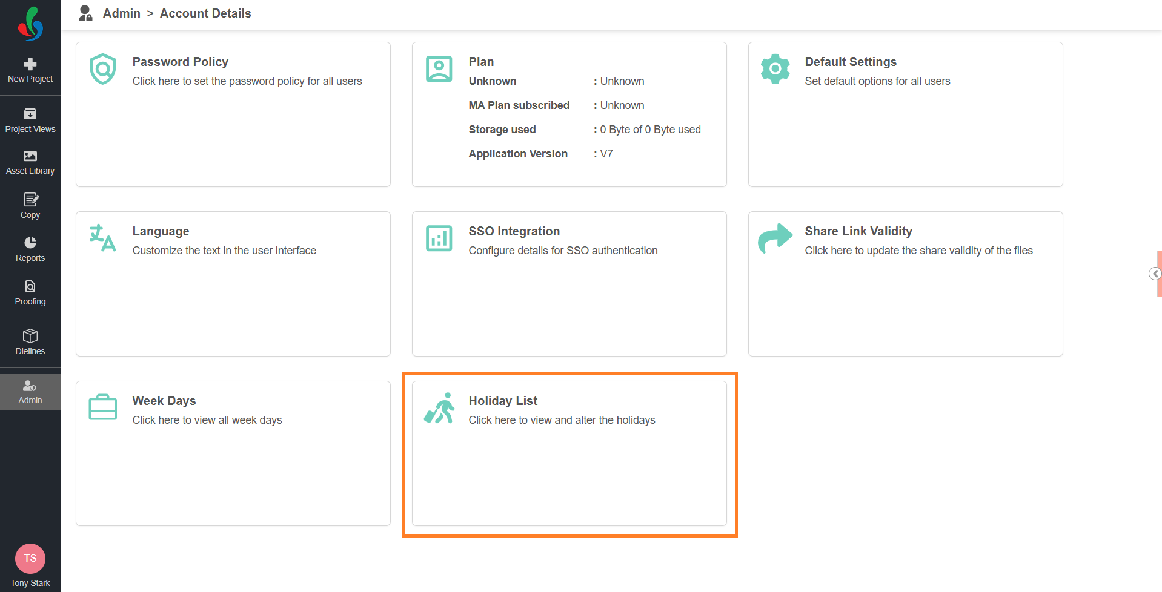1162x592 pixels.
Task: Click the Share Link Validity arrow icon
Action: [775, 238]
